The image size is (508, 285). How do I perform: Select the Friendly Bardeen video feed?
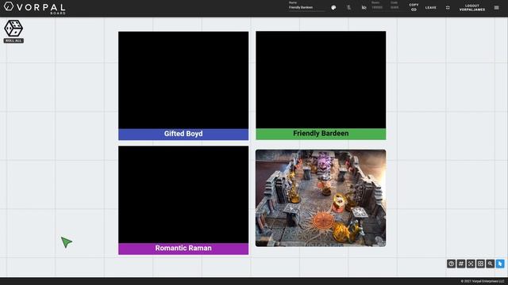[321, 80]
